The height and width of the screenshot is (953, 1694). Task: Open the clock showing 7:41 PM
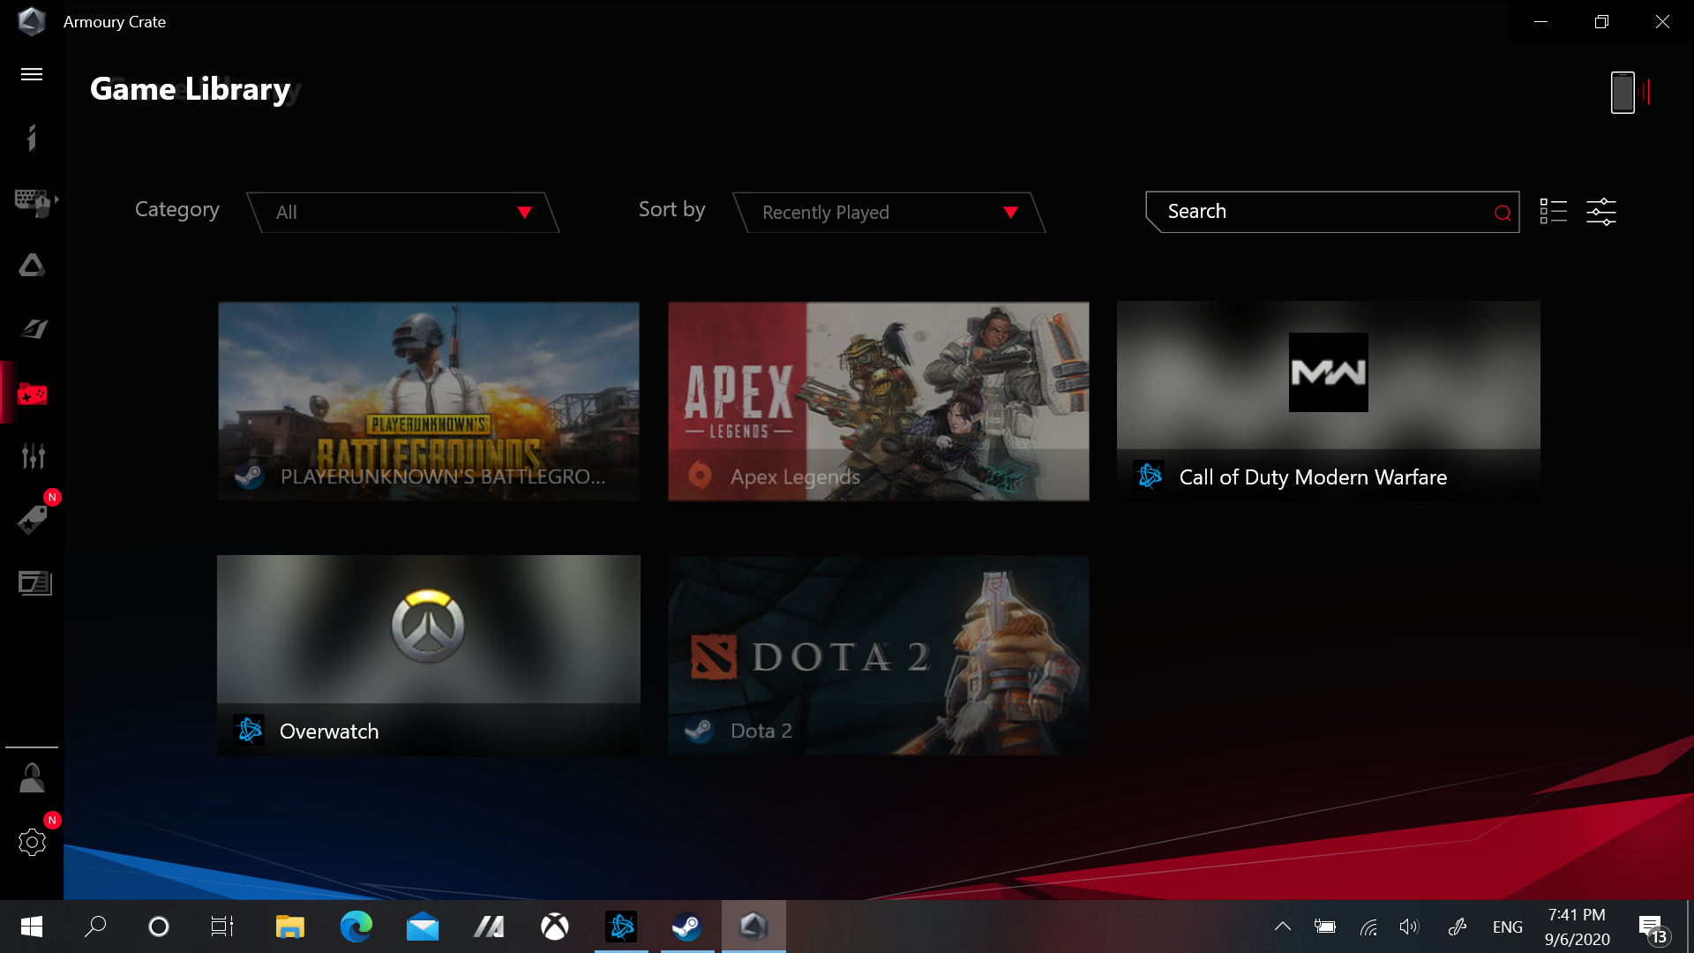[1578, 927]
